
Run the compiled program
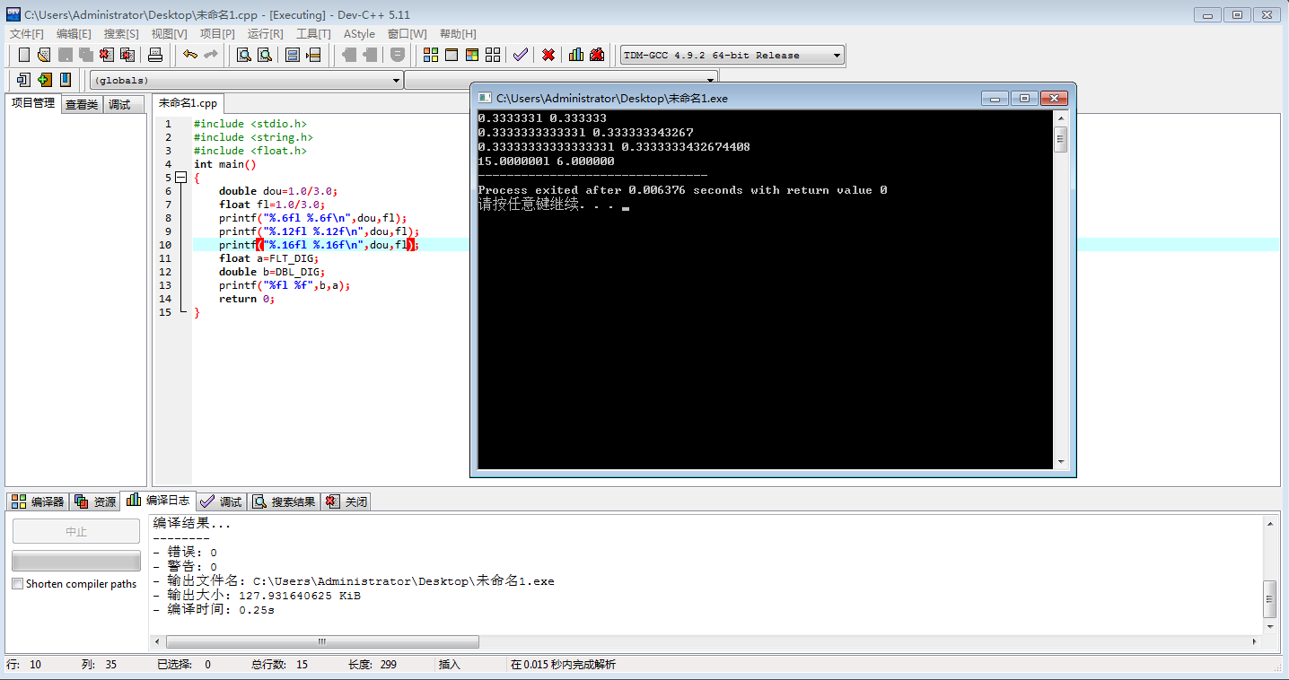452,55
